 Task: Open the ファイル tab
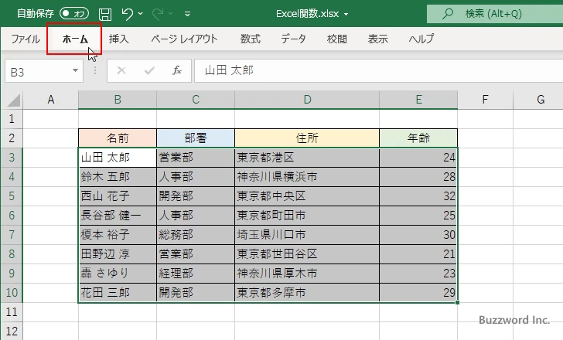pyautogui.click(x=26, y=39)
